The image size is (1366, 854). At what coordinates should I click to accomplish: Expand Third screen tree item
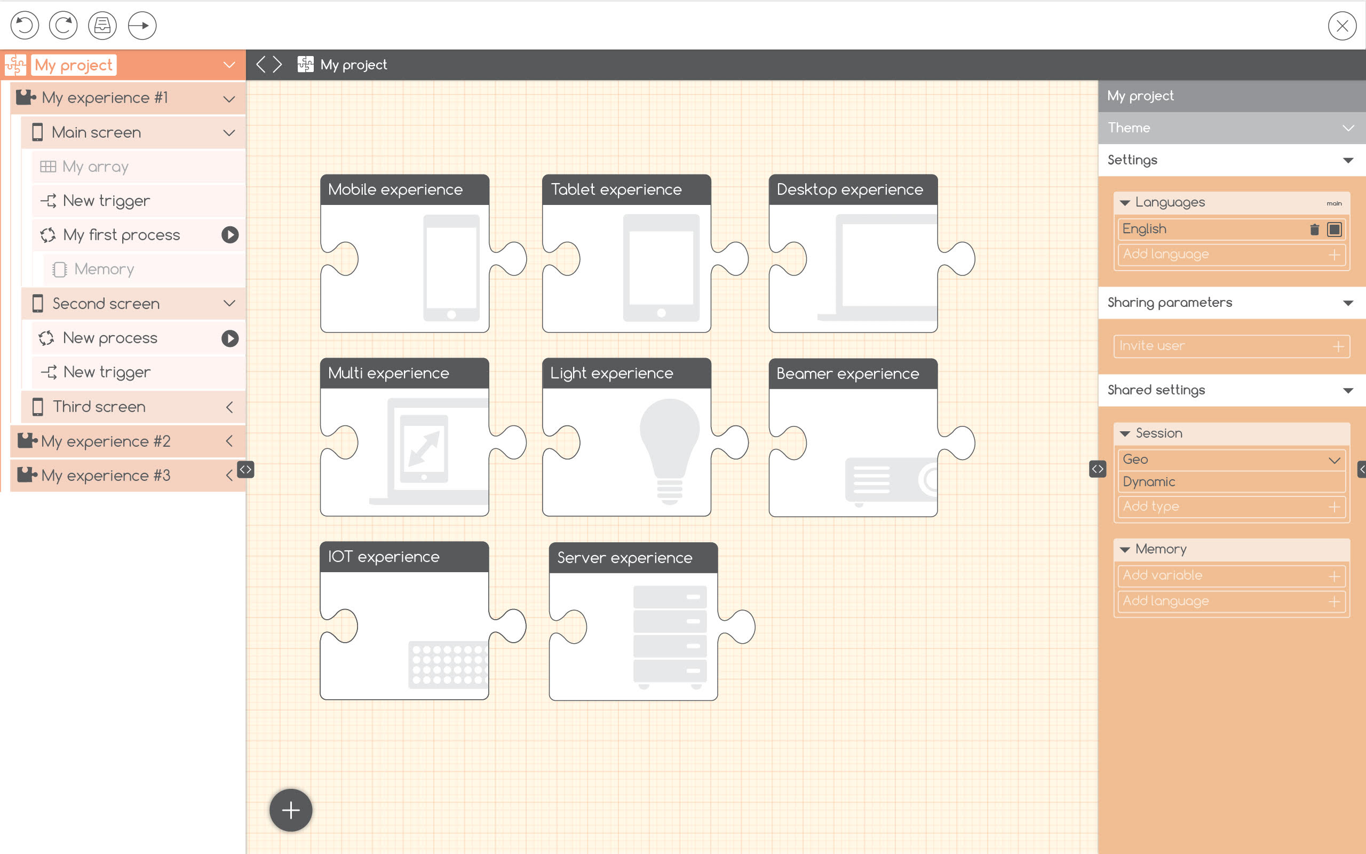(229, 407)
